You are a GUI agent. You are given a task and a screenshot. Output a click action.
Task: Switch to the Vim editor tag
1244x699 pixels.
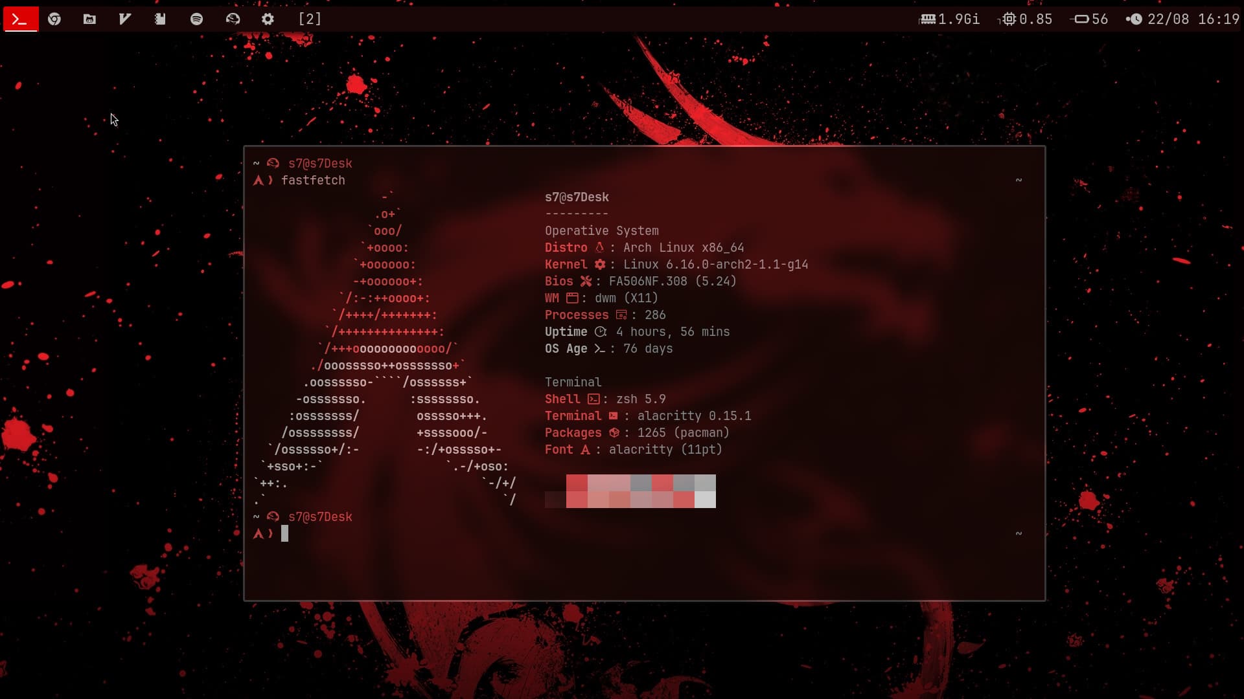click(x=125, y=19)
